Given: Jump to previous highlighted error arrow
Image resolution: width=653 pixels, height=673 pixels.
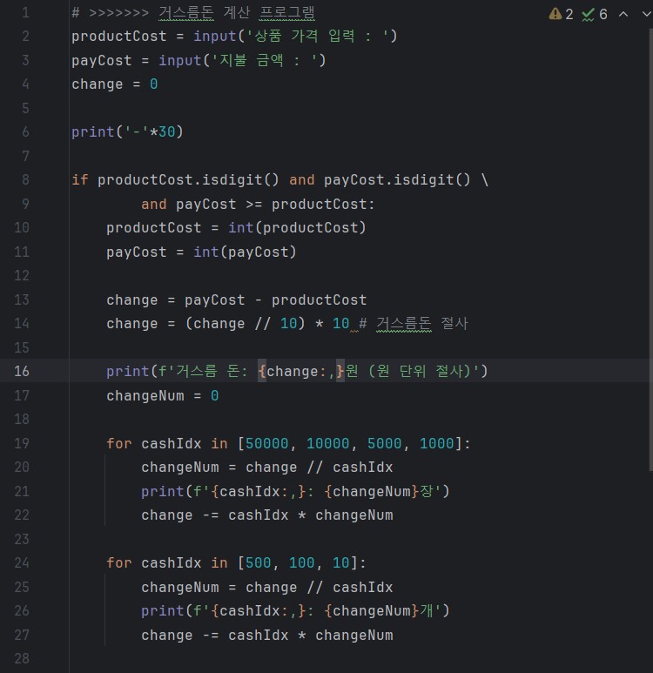Looking at the screenshot, I should 623,14.
